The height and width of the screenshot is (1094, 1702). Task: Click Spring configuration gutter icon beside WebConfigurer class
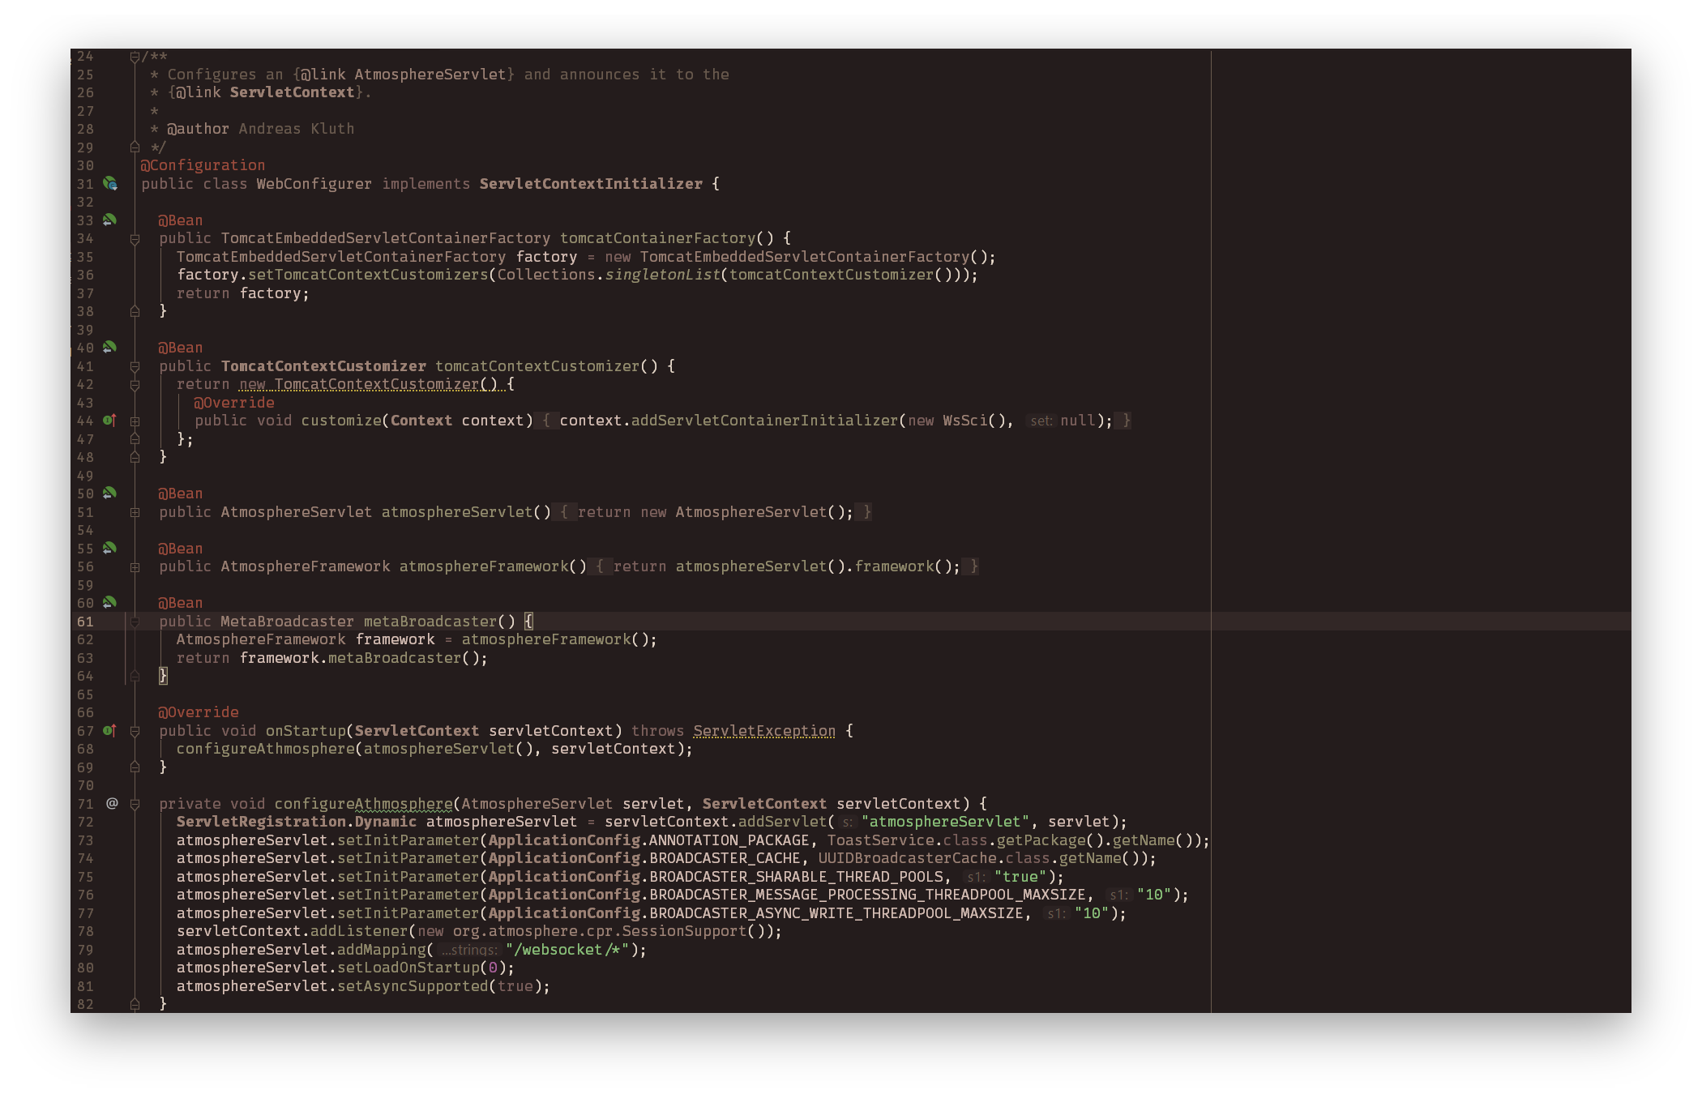pos(110,184)
